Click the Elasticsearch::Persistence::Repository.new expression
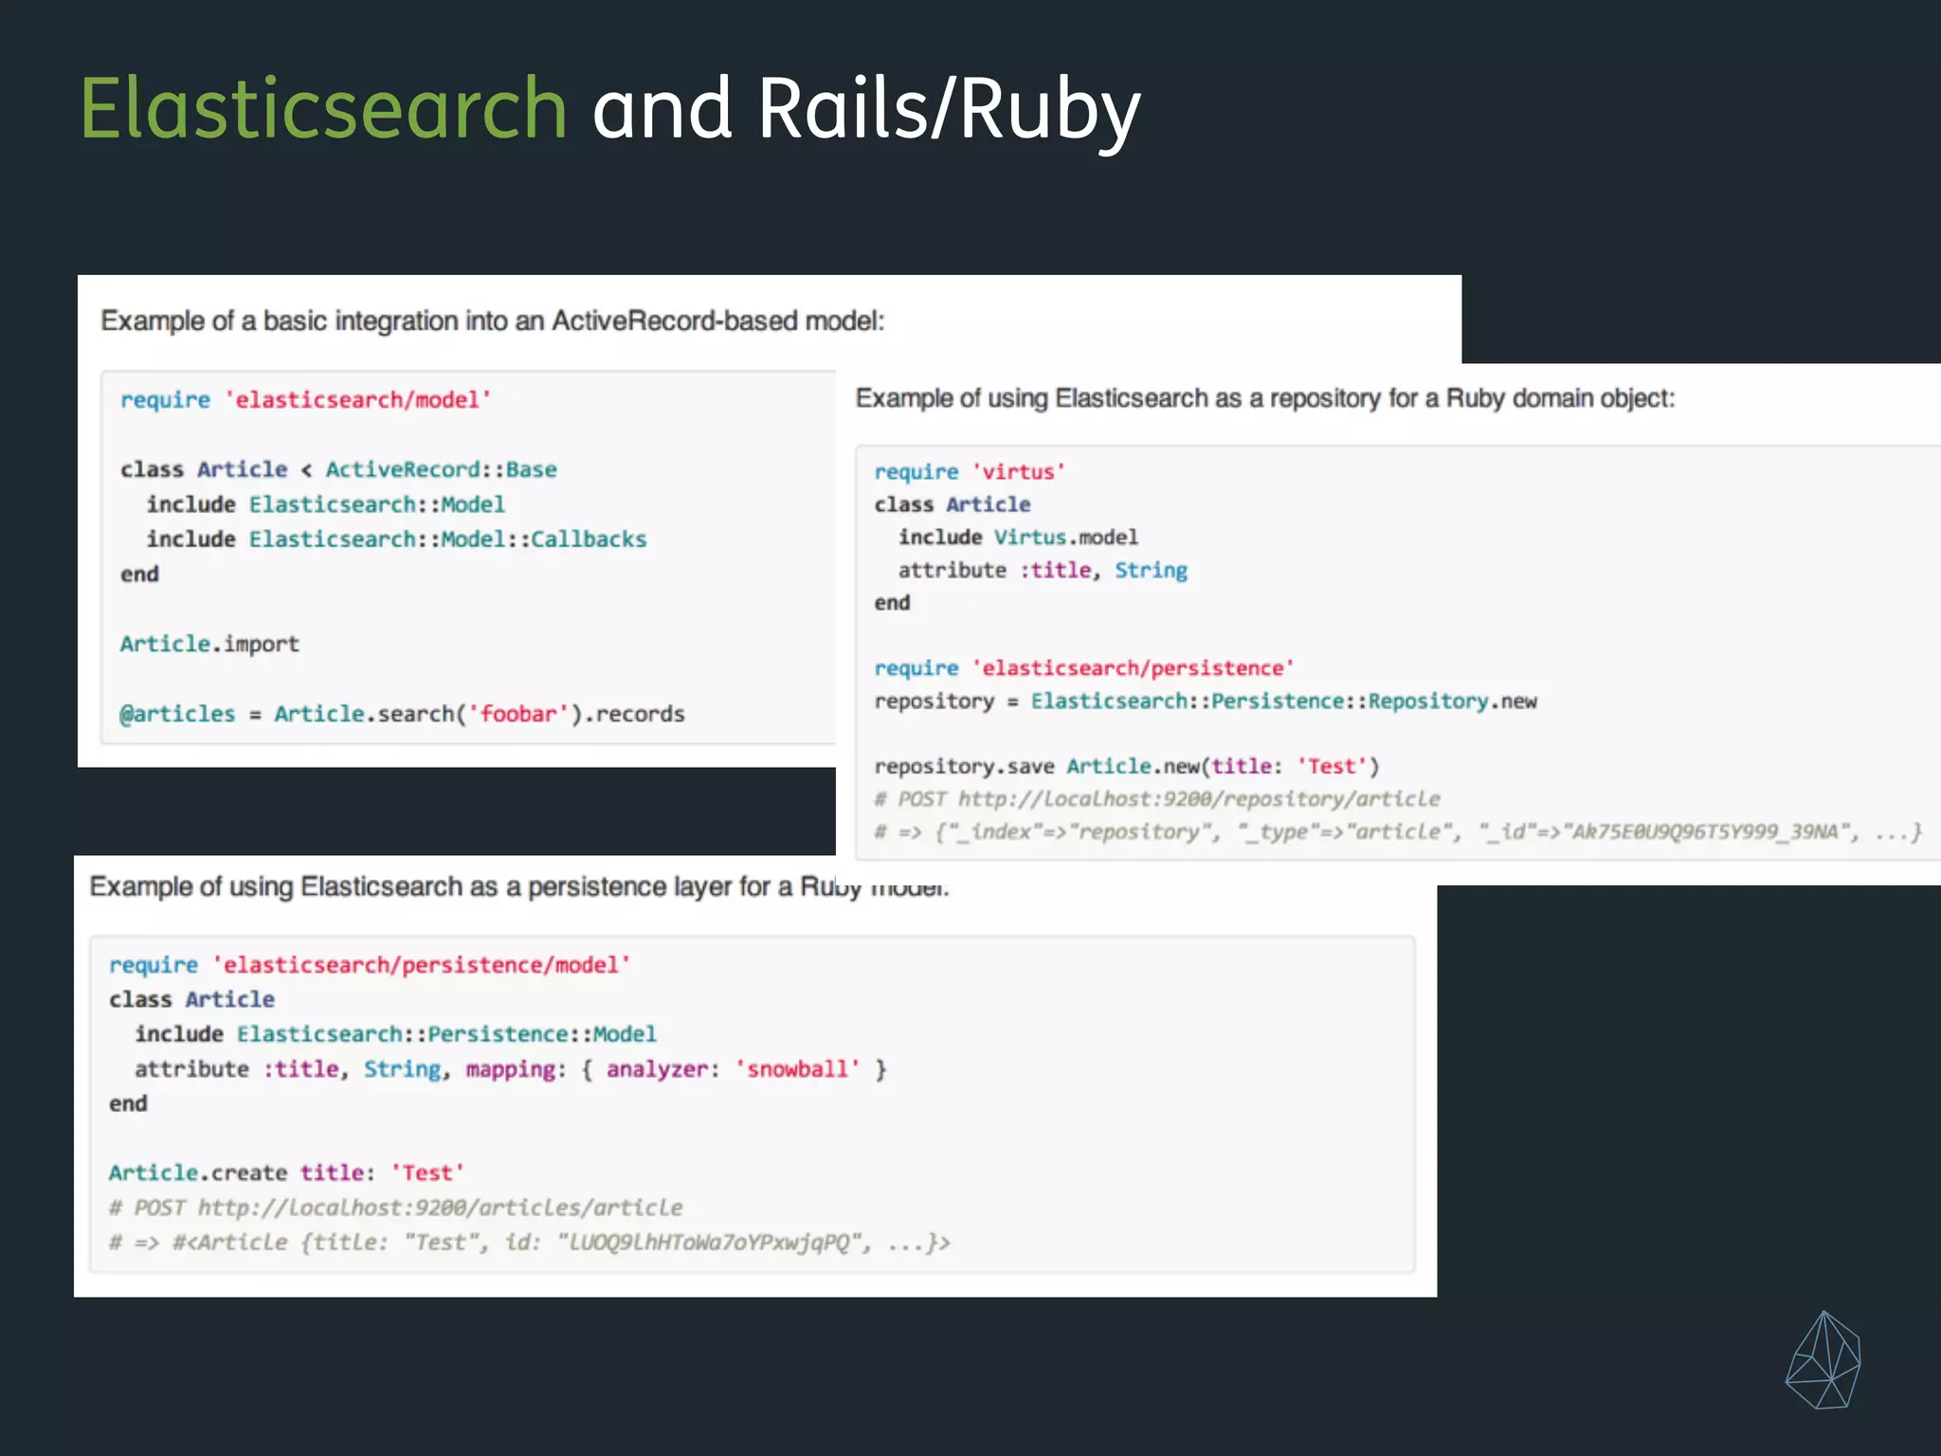Image resolution: width=1941 pixels, height=1456 pixels. coord(1283,701)
